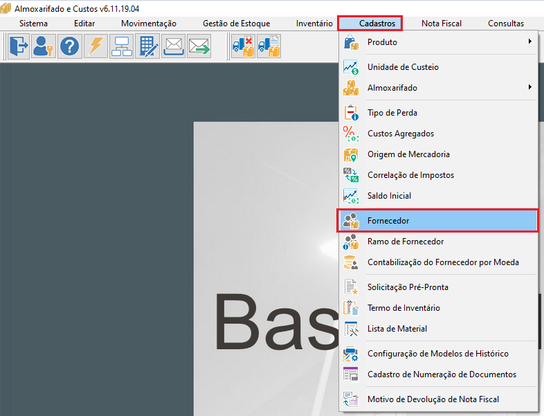544x416 pixels.
Task: Open the help question mark icon
Action: click(x=70, y=46)
